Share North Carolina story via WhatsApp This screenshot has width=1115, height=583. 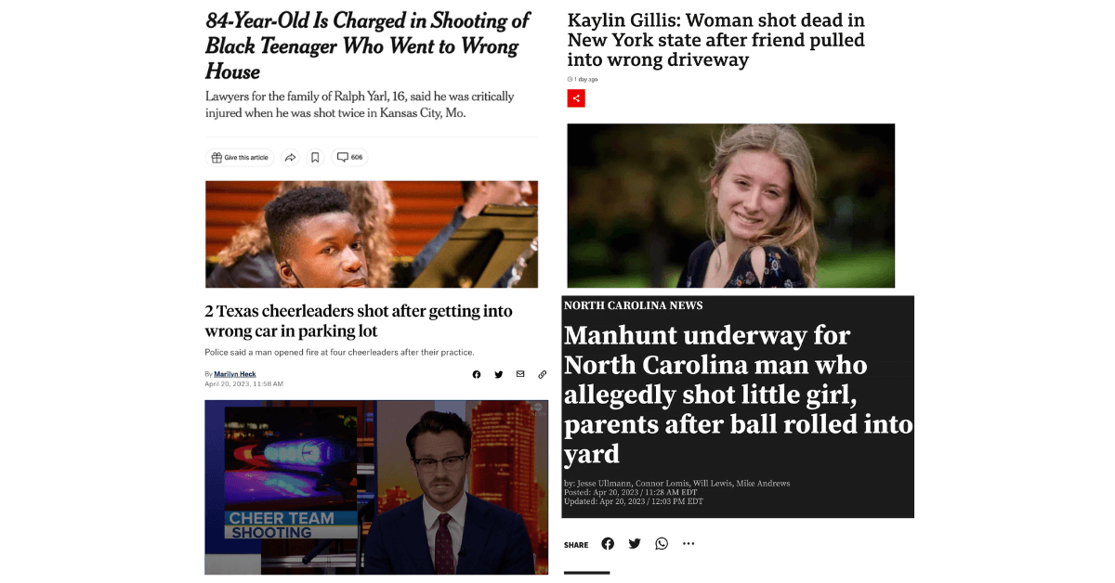pyautogui.click(x=662, y=544)
